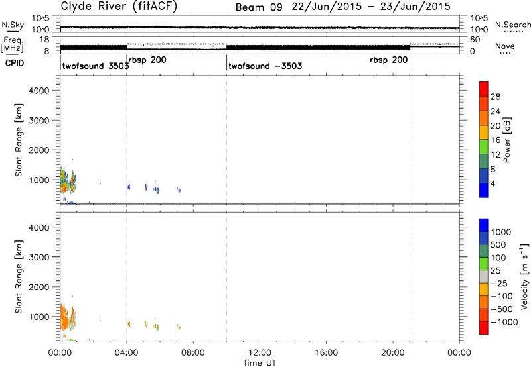Click the "Power [dB]" colorbar title

[x=506, y=140]
